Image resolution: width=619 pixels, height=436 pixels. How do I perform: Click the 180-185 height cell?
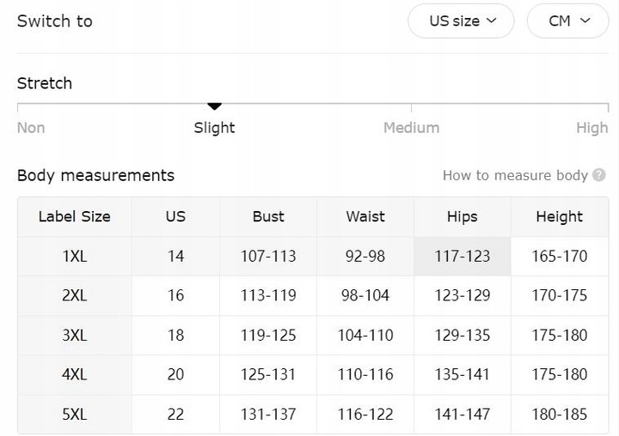pyautogui.click(x=560, y=415)
